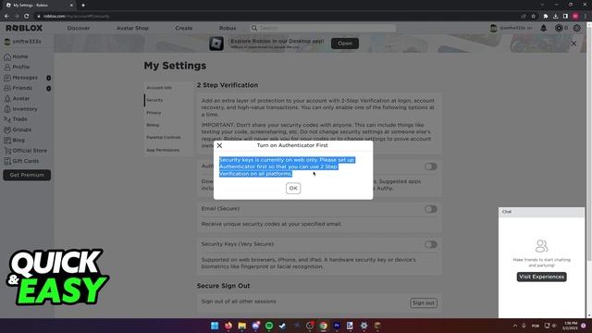Confirm the dialog with OK
Image resolution: width=592 pixels, height=333 pixels.
293,188
